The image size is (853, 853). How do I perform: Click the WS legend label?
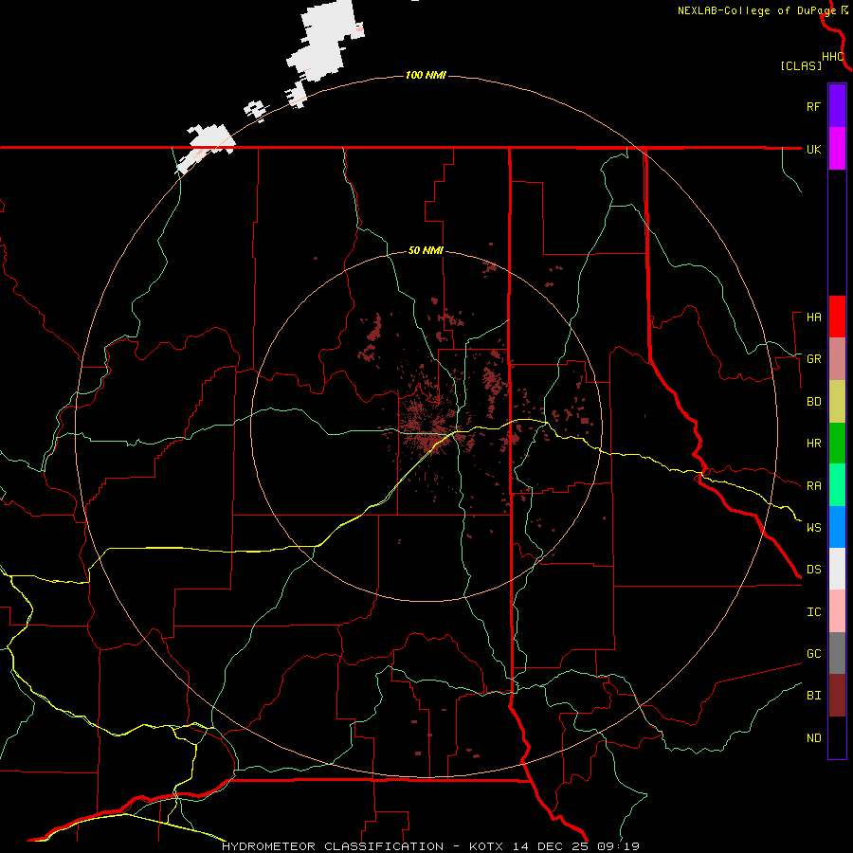[x=813, y=527]
